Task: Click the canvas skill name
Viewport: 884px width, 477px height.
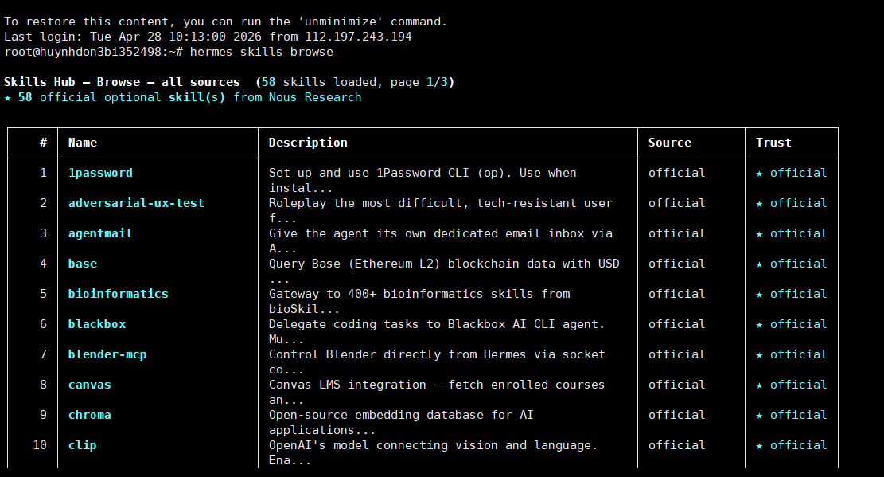Action: 90,385
